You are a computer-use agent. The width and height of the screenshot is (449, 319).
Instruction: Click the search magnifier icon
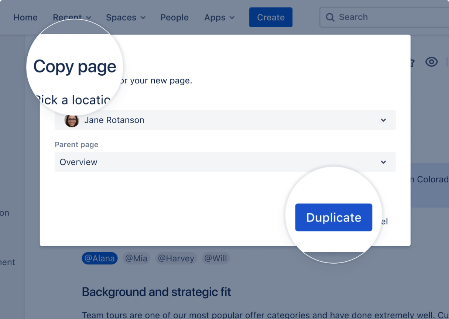(330, 17)
